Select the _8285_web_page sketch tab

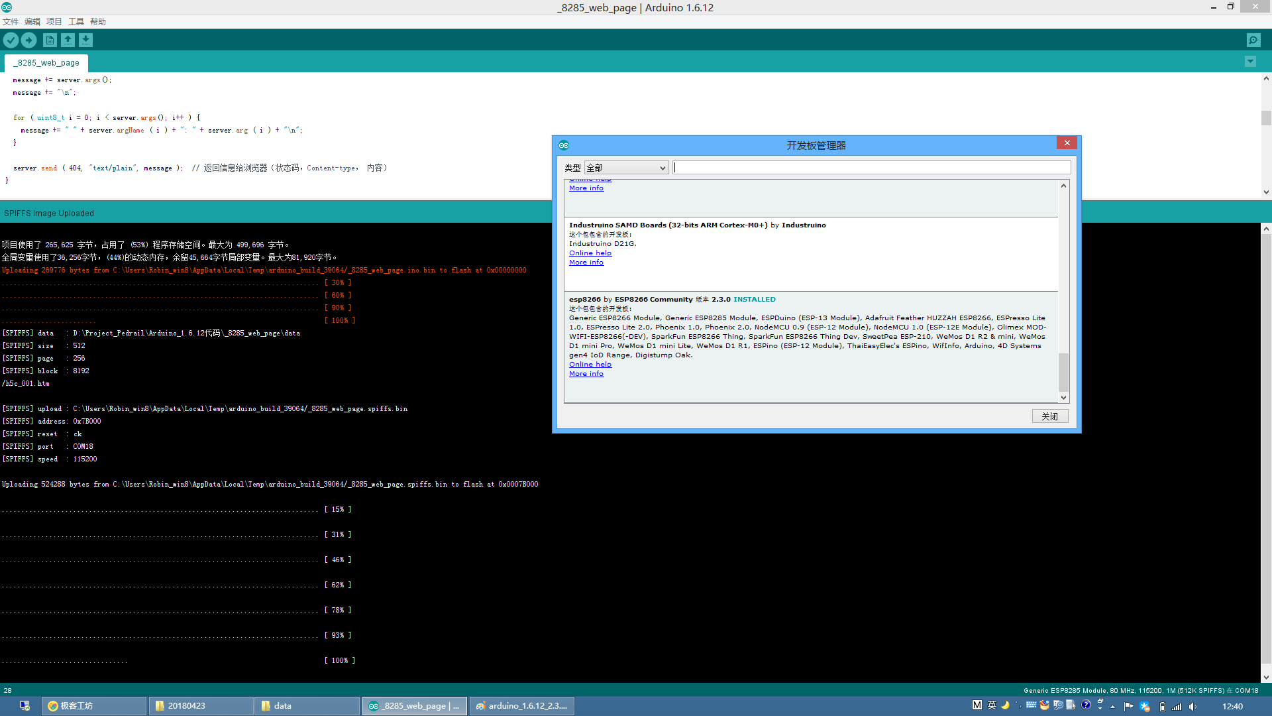pyautogui.click(x=48, y=63)
